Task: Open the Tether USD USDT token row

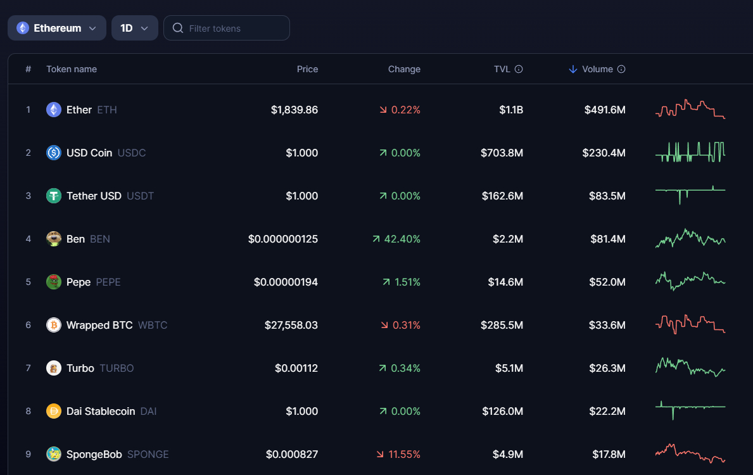Action: pyautogui.click(x=381, y=196)
